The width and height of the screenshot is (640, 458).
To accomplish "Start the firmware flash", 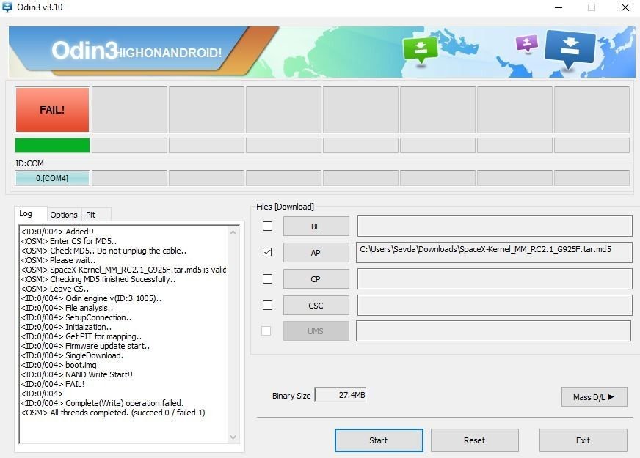I will [x=379, y=440].
